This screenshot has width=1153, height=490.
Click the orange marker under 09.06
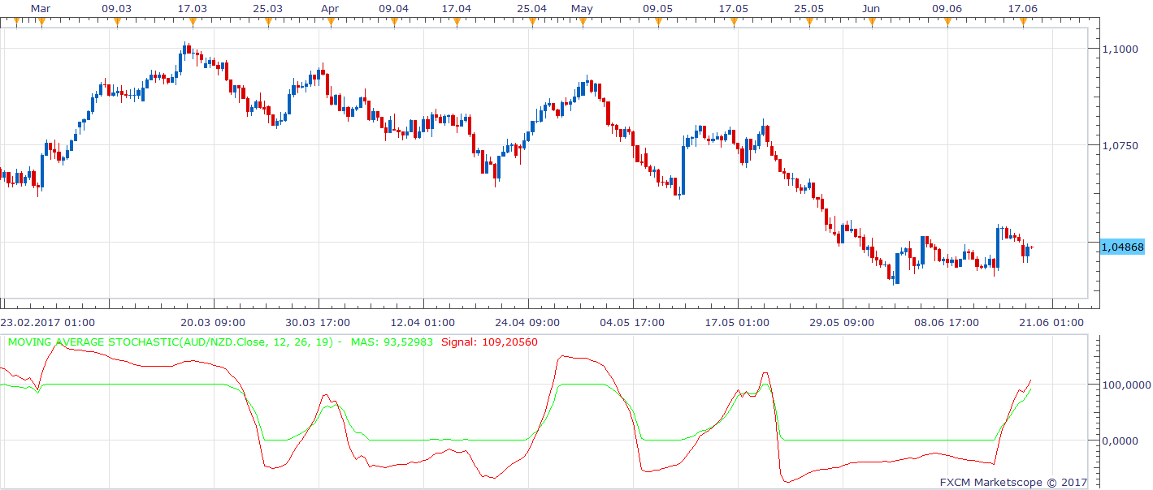pyautogui.click(x=947, y=22)
